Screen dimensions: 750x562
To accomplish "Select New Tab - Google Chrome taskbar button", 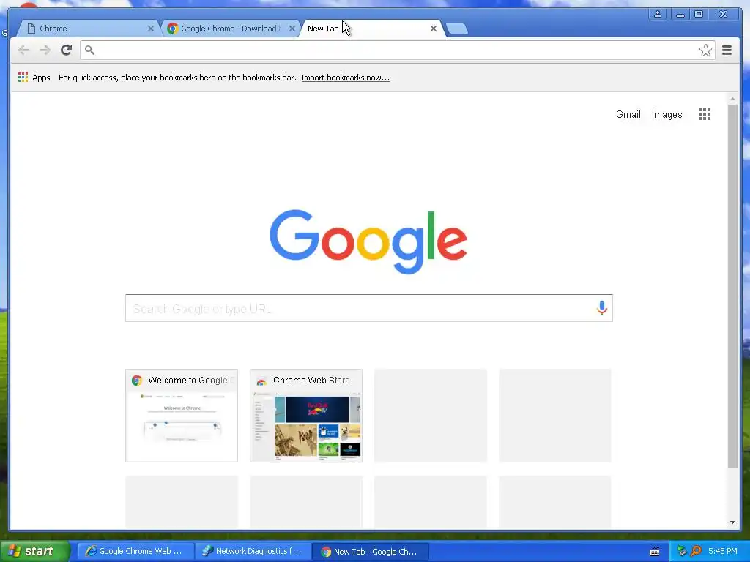I will click(370, 552).
